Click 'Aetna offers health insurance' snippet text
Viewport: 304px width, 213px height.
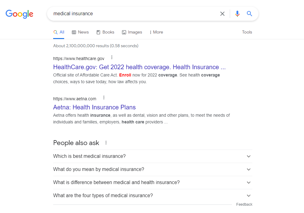click(x=141, y=119)
